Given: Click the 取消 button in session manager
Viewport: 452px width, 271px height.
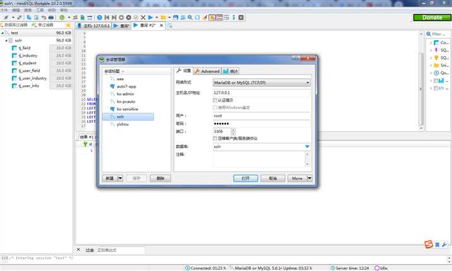Looking at the screenshot, I should [x=273, y=178].
